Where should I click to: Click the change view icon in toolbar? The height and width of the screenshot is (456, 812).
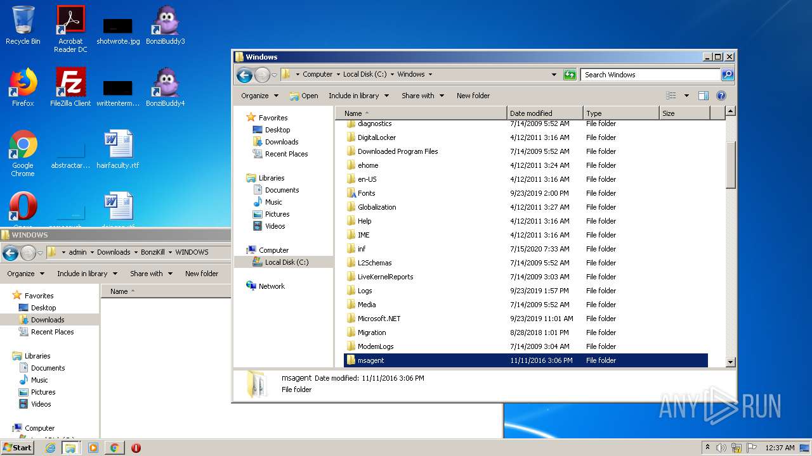[x=671, y=96]
